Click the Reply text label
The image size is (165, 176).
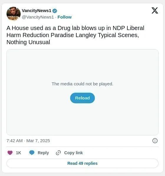(43, 153)
